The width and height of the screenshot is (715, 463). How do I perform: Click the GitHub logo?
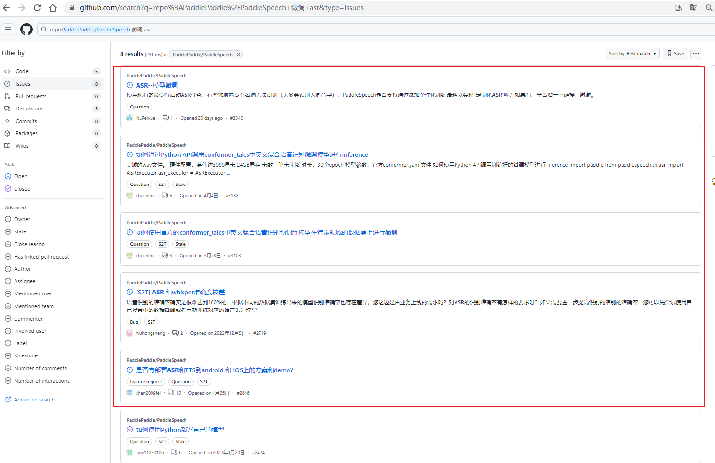[26, 29]
